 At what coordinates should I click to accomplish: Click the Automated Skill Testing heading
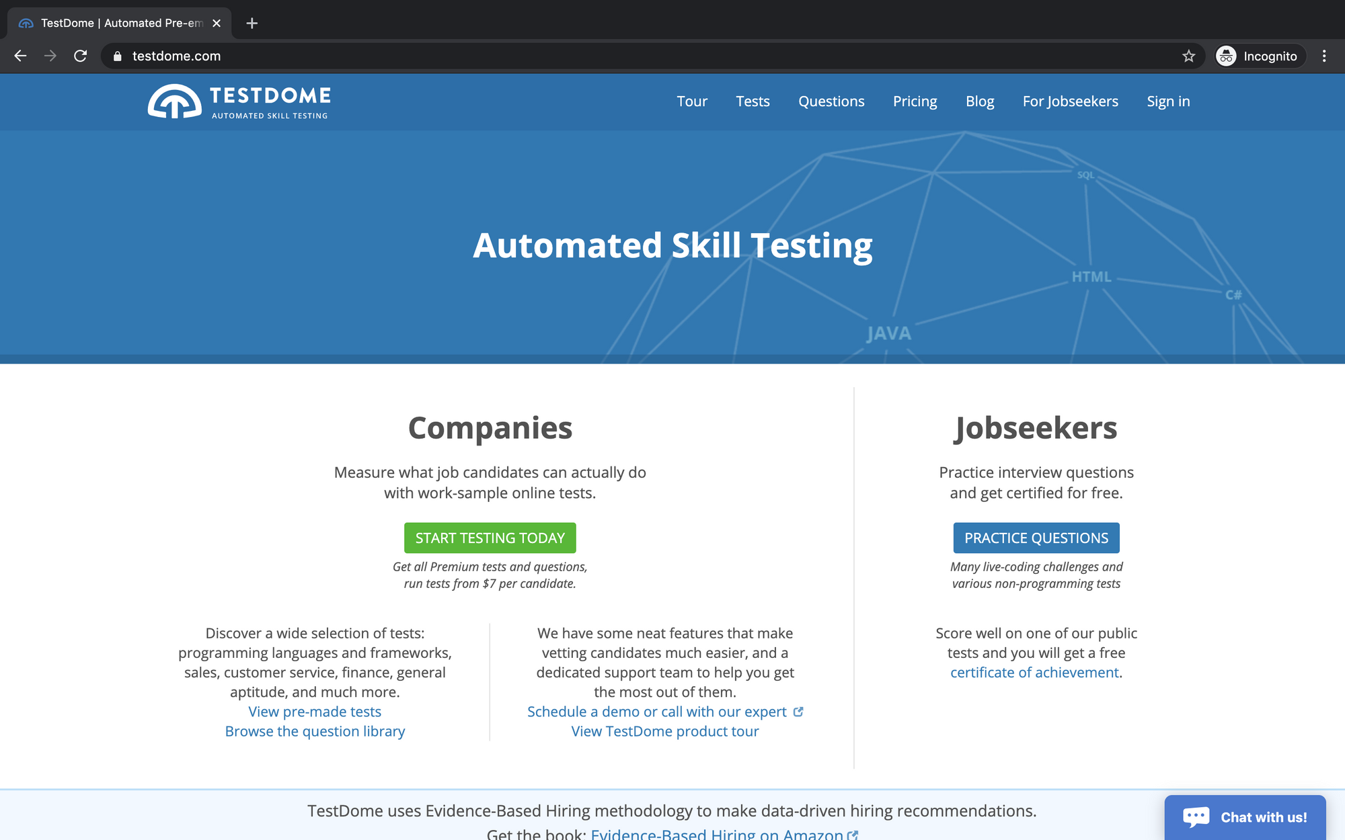click(x=672, y=245)
